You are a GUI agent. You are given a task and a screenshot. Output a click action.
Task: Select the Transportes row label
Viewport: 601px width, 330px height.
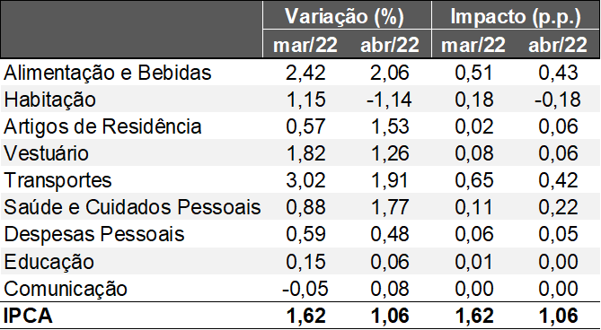(x=57, y=180)
